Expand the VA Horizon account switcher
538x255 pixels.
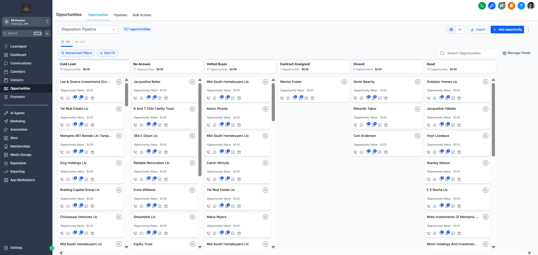(26, 22)
